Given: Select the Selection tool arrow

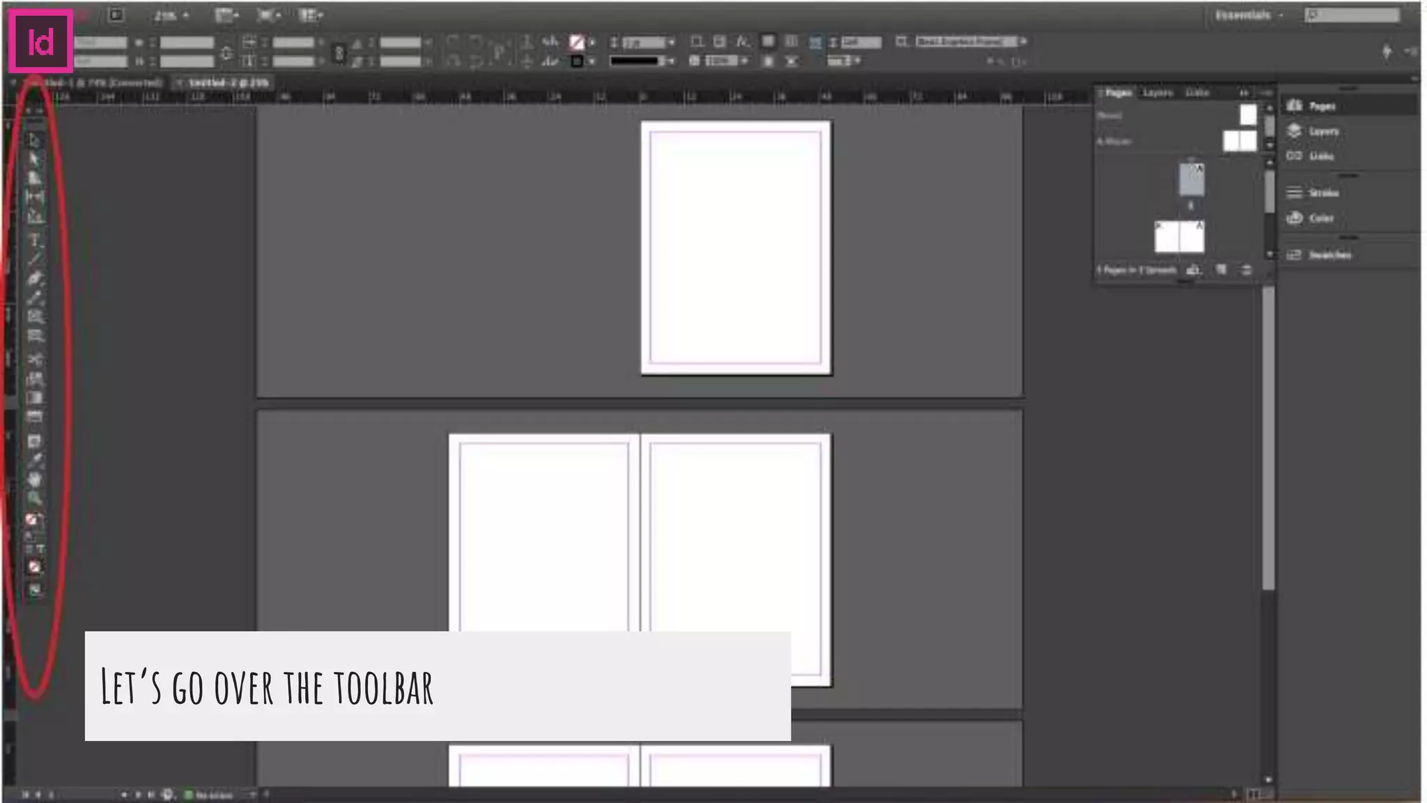Looking at the screenshot, I should click(34, 140).
